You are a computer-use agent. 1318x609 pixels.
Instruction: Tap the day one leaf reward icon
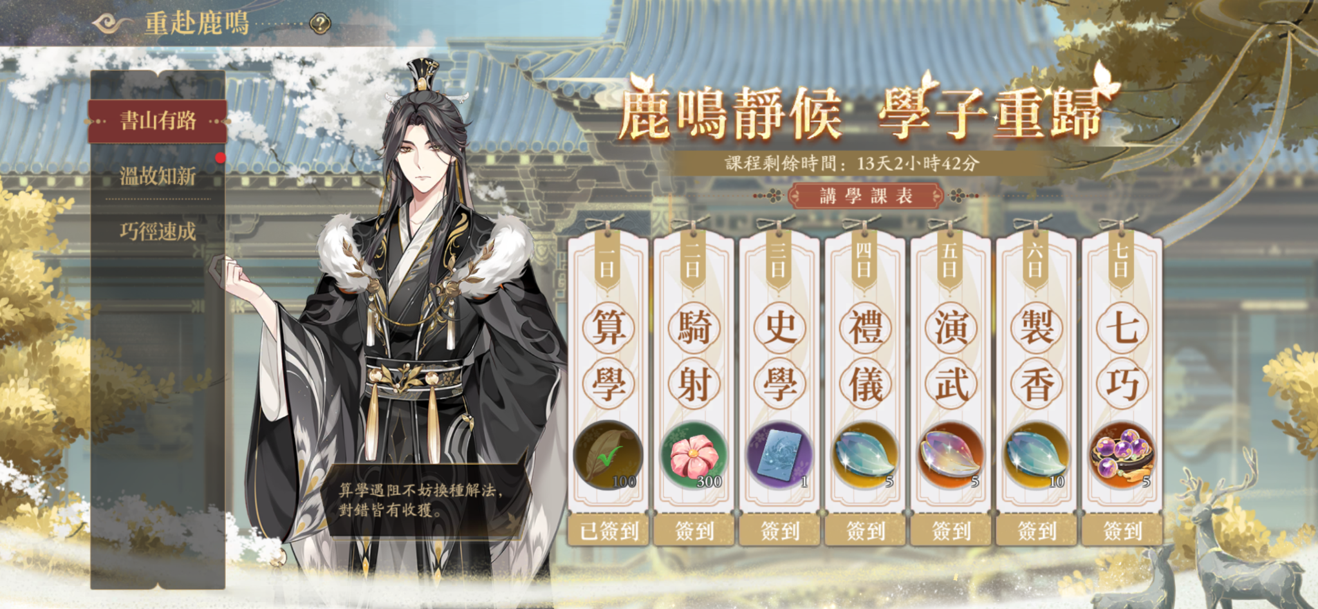(608, 456)
